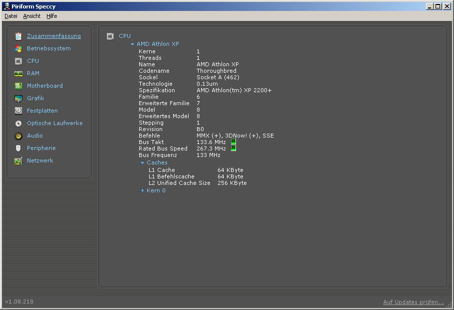Click the 133.6 MHz bus value
The height and width of the screenshot is (310, 454).
point(211,142)
